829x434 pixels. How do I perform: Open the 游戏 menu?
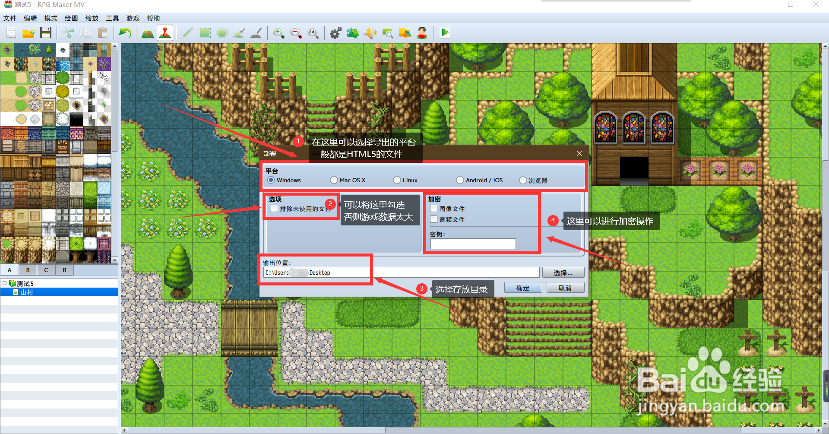point(133,18)
